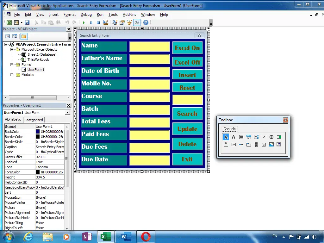The width and height of the screenshot is (324, 243).
Task: Click the Delete button on the form
Action: point(187,144)
